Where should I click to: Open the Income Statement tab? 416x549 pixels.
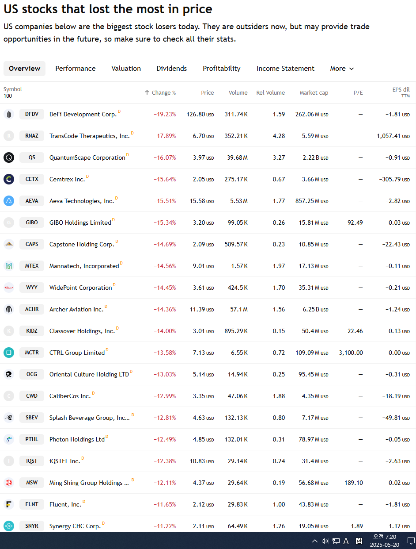[x=285, y=69]
